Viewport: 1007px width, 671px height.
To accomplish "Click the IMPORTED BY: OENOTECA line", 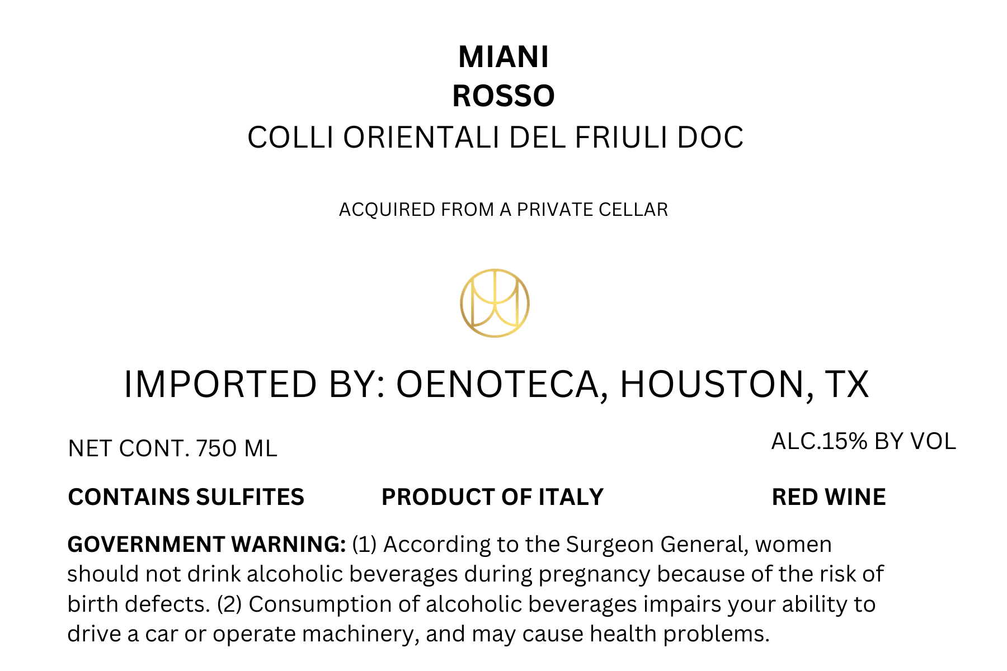I will [496, 385].
